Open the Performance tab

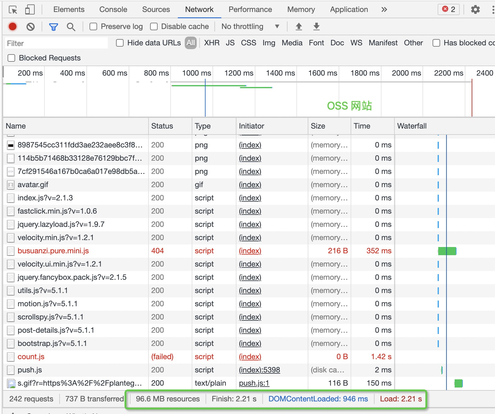click(250, 9)
